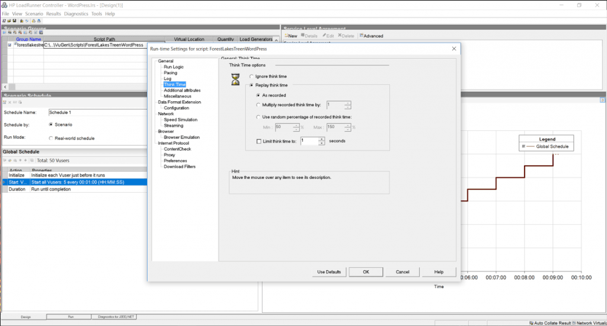Switch to the Run tab
The image size is (607, 326).
71,317
